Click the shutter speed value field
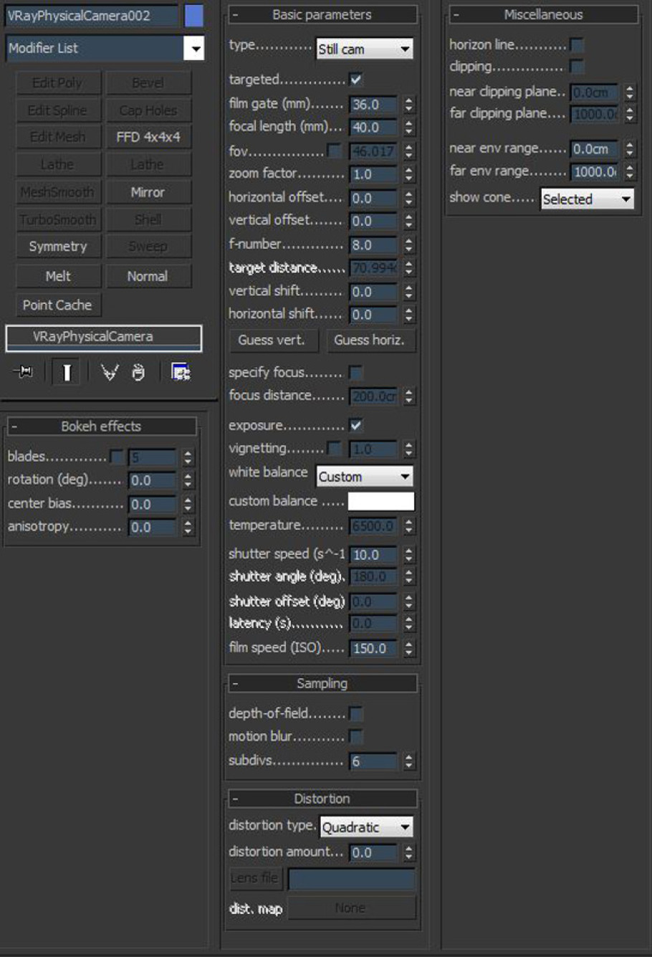Screen dimensions: 652x957 [x=374, y=555]
